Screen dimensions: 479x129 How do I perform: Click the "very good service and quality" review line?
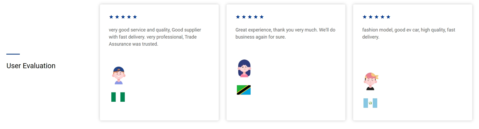pyautogui.click(x=155, y=30)
